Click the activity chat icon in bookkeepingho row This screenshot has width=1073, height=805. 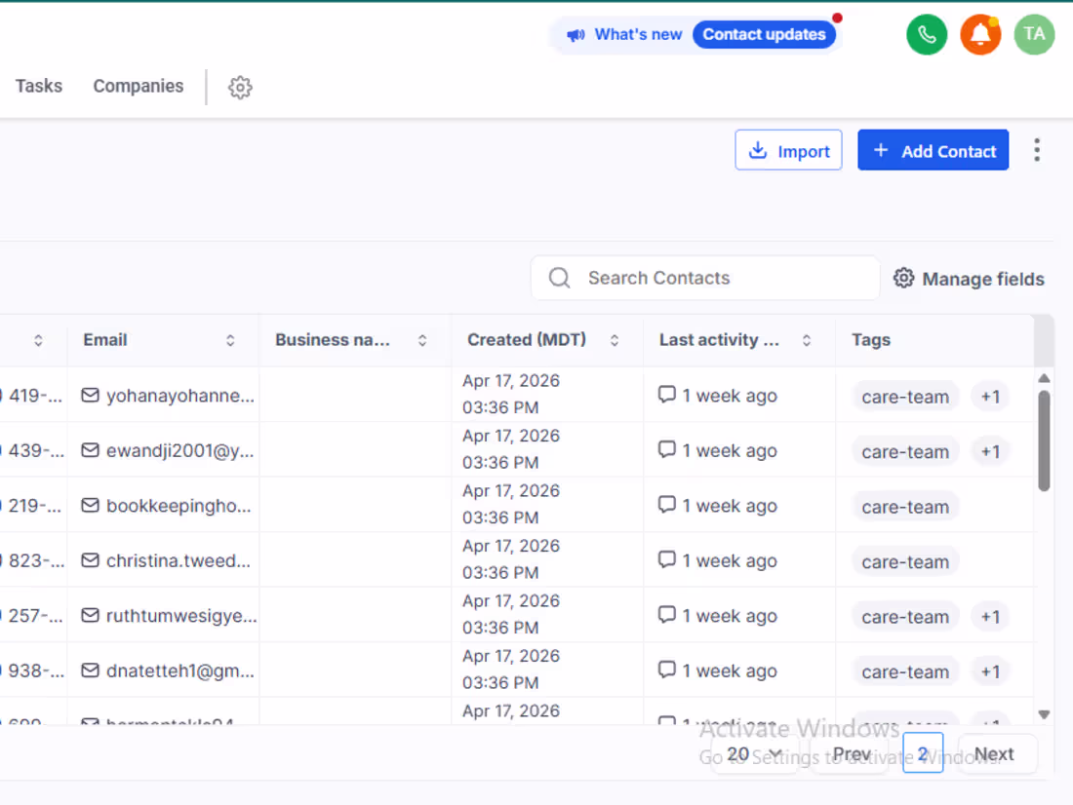coord(666,505)
